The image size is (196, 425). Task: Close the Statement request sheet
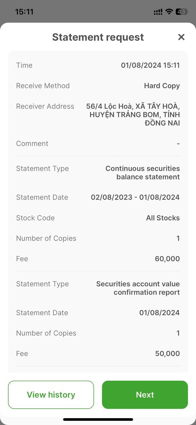[181, 37]
